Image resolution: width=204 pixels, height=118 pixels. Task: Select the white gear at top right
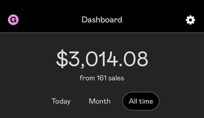tap(190, 20)
